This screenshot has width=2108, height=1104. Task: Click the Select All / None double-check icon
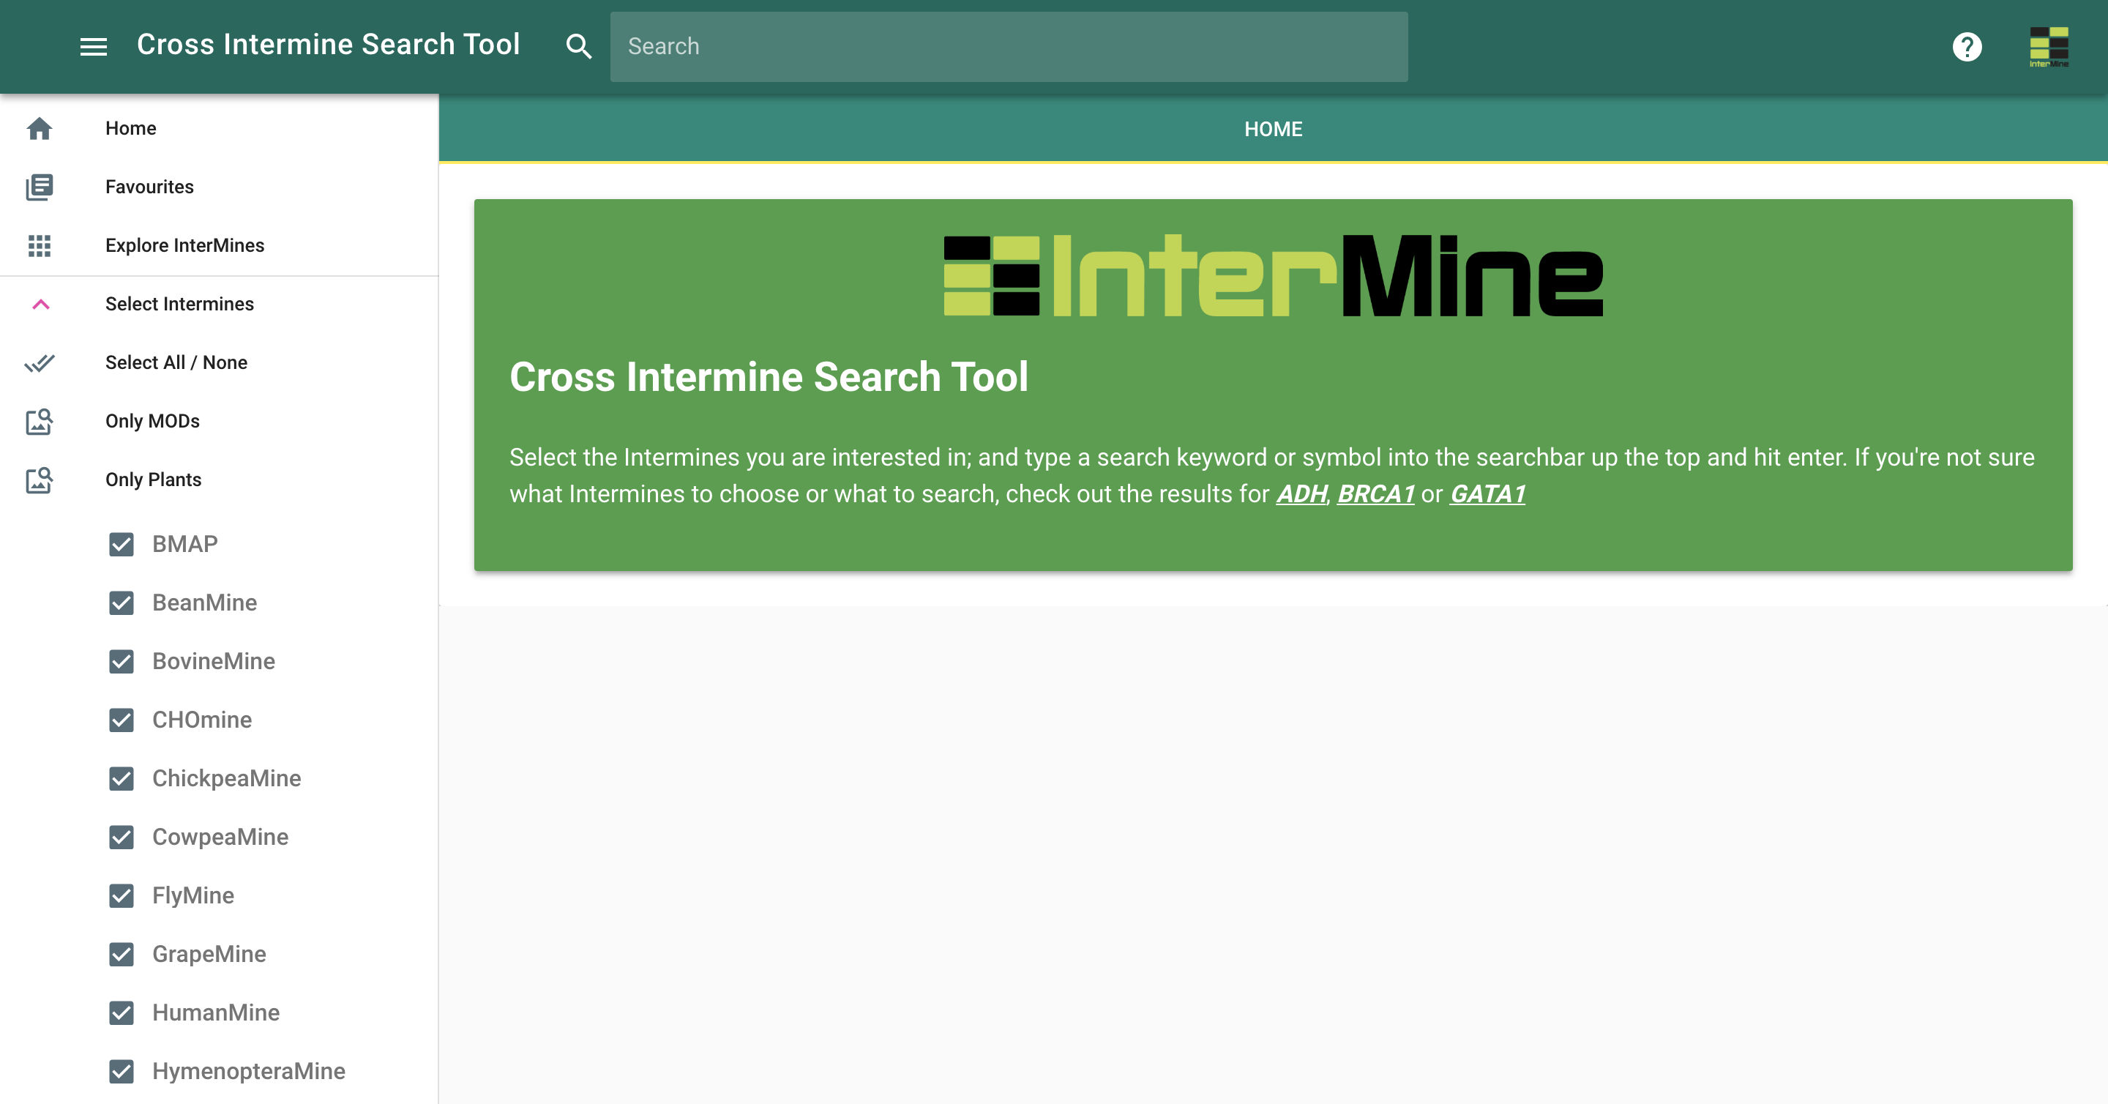(39, 362)
